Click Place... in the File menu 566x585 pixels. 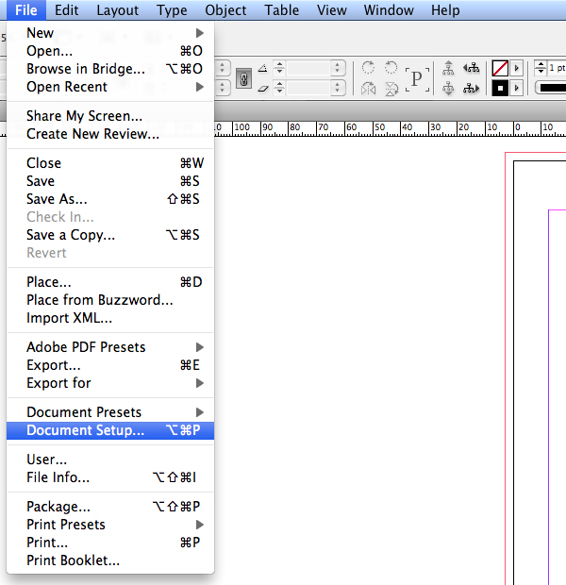(x=49, y=282)
